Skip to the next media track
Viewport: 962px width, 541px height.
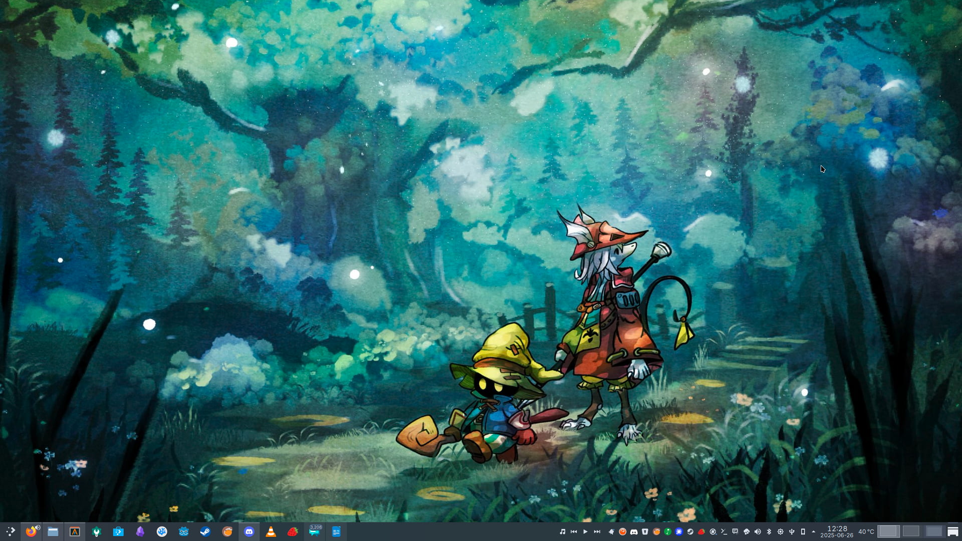[597, 531]
